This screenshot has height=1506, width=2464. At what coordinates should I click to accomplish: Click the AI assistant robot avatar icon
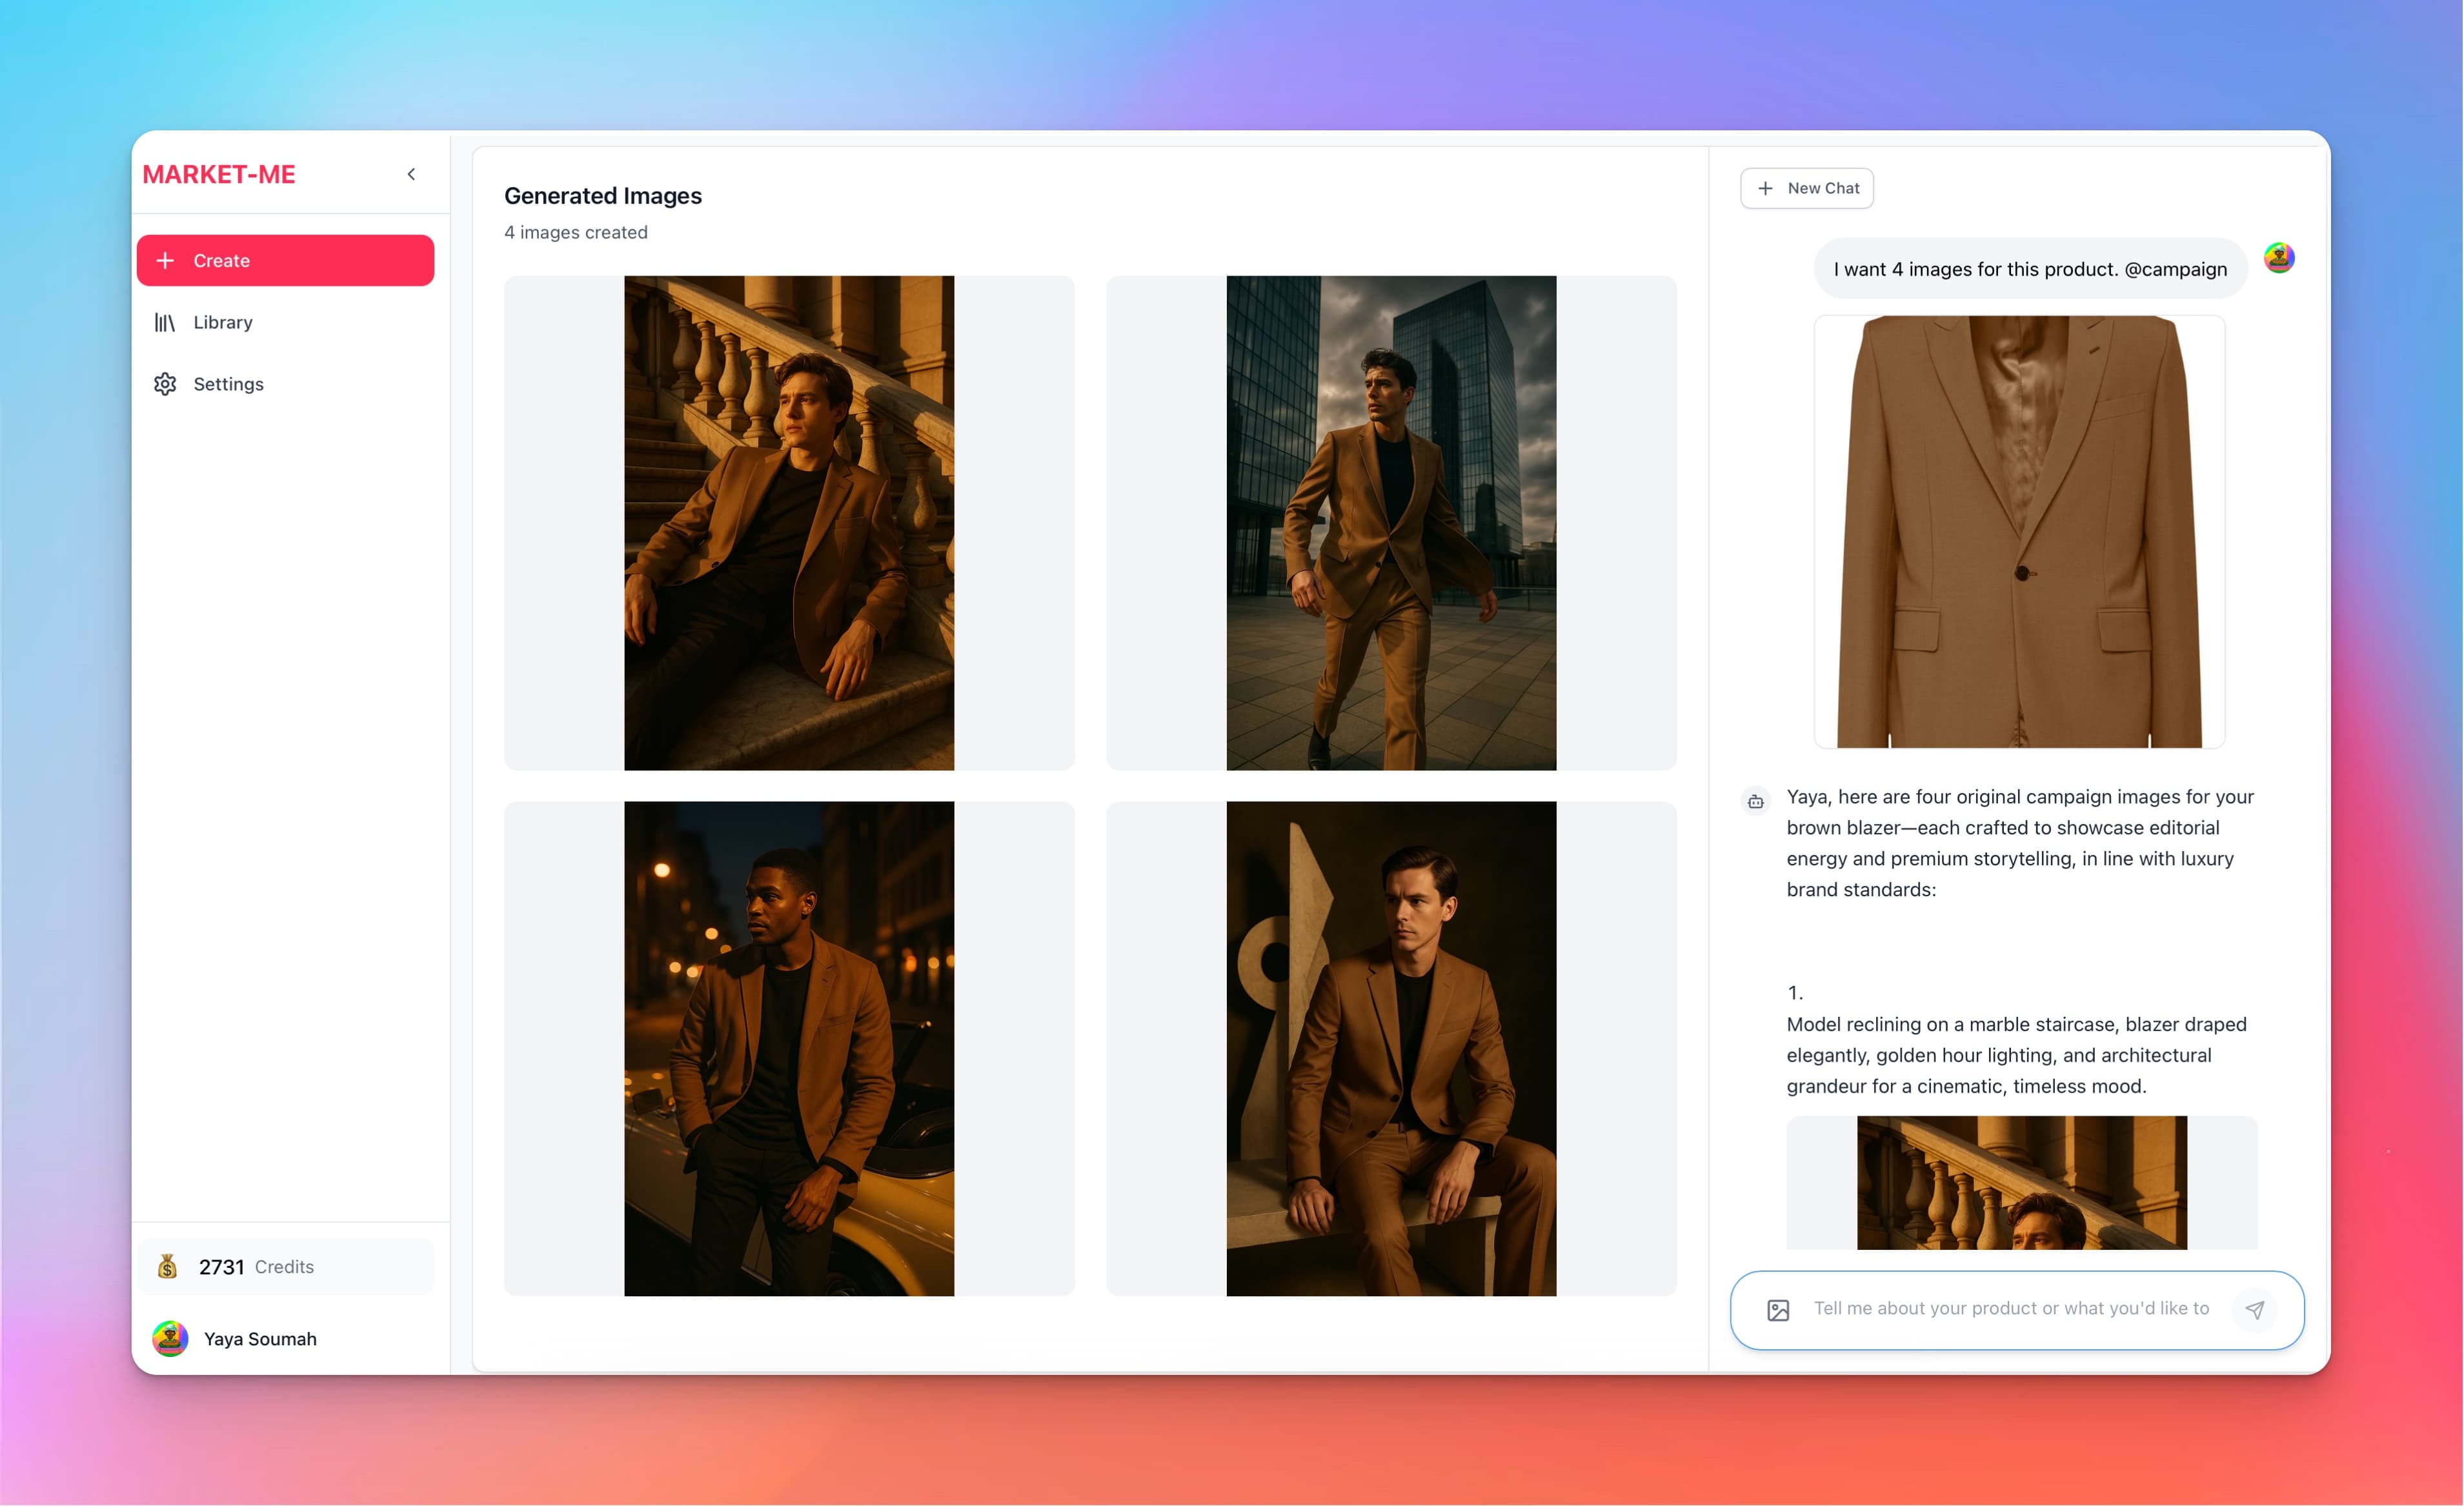click(x=1755, y=801)
